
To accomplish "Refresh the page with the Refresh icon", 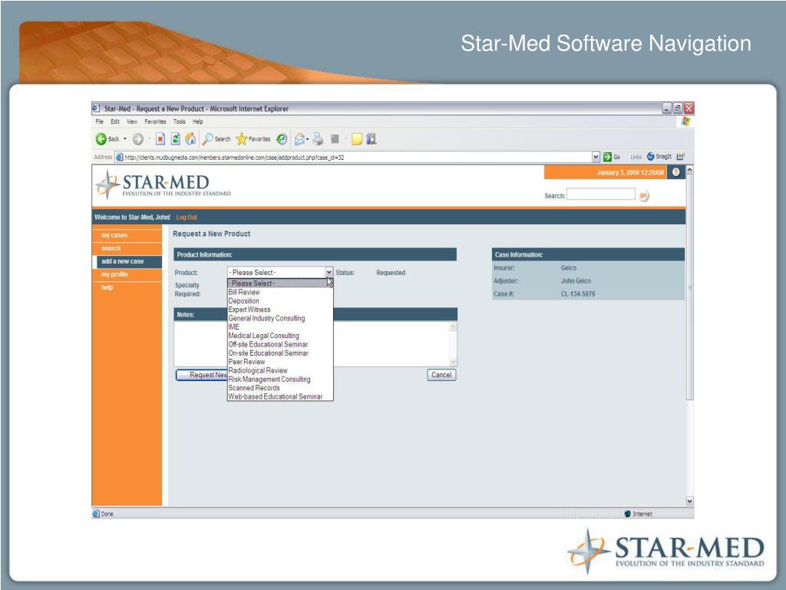I will tap(174, 139).
